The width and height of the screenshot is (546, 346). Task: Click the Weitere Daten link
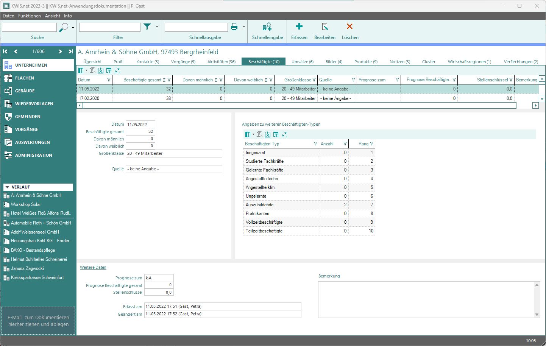[93, 267]
